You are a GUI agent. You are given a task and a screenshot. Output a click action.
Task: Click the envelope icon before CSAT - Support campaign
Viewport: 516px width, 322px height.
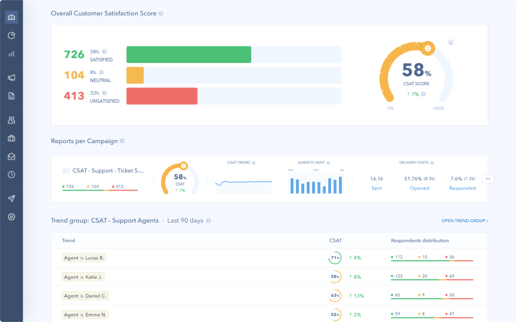click(66, 171)
